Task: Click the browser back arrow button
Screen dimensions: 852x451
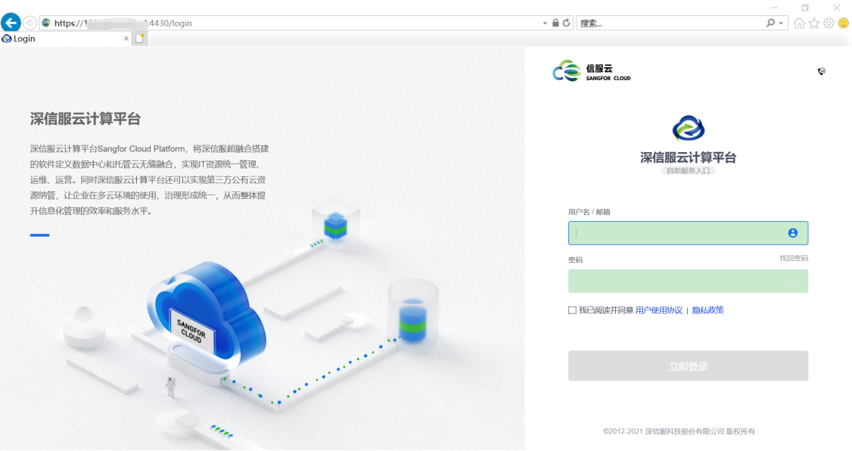Action: click(11, 23)
